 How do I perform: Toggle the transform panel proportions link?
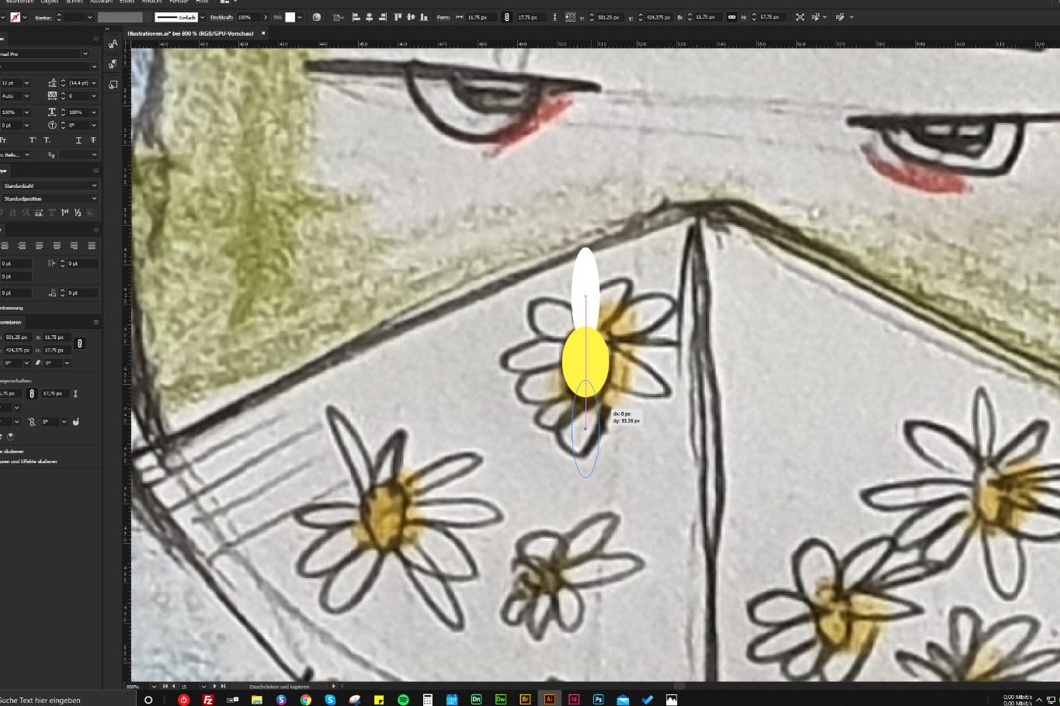(79, 343)
